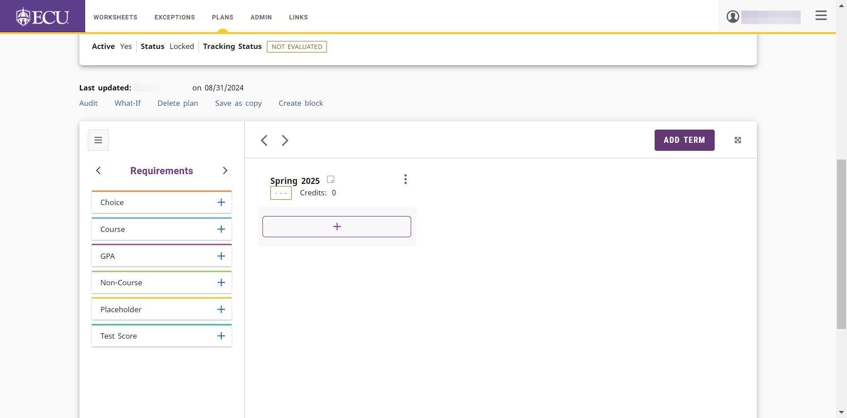
Task: Add a Test Score requirement with its plus icon
Action: [x=221, y=336]
